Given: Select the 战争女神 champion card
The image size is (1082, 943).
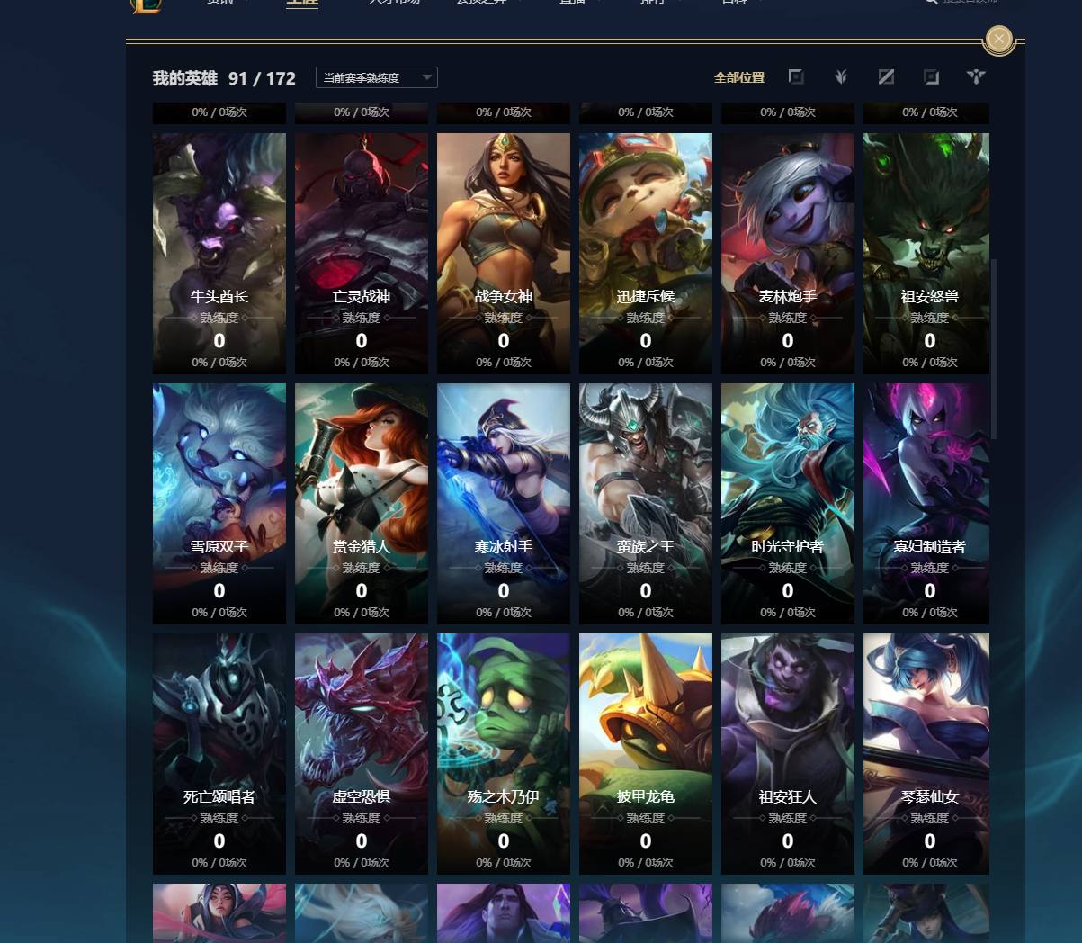Looking at the screenshot, I should (x=504, y=254).
